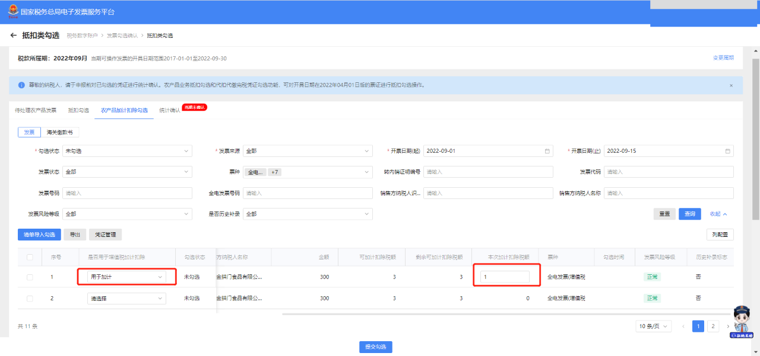Click the 发票号码 input field
The height and width of the screenshot is (356, 760).
pyautogui.click(x=127, y=193)
